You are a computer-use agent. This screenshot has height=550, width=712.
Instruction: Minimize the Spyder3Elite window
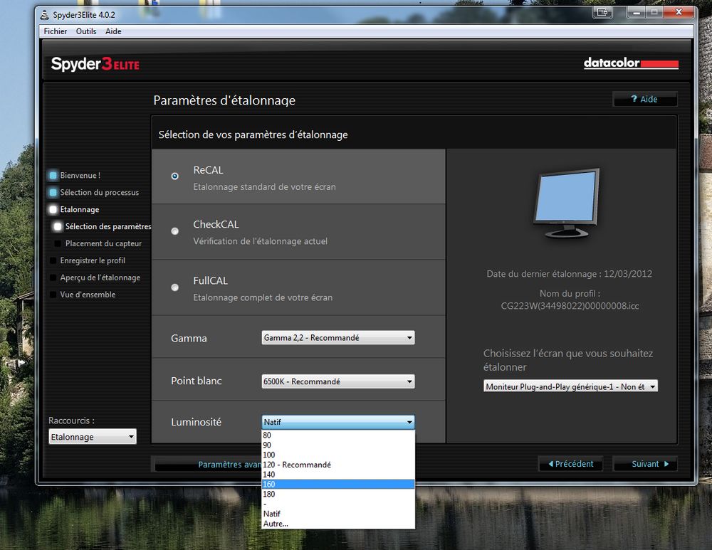tap(636, 12)
